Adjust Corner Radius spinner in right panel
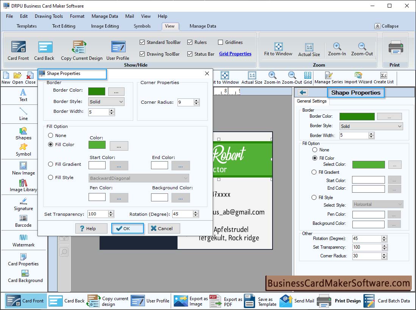Screen dimensions: 416x310 point(384,256)
